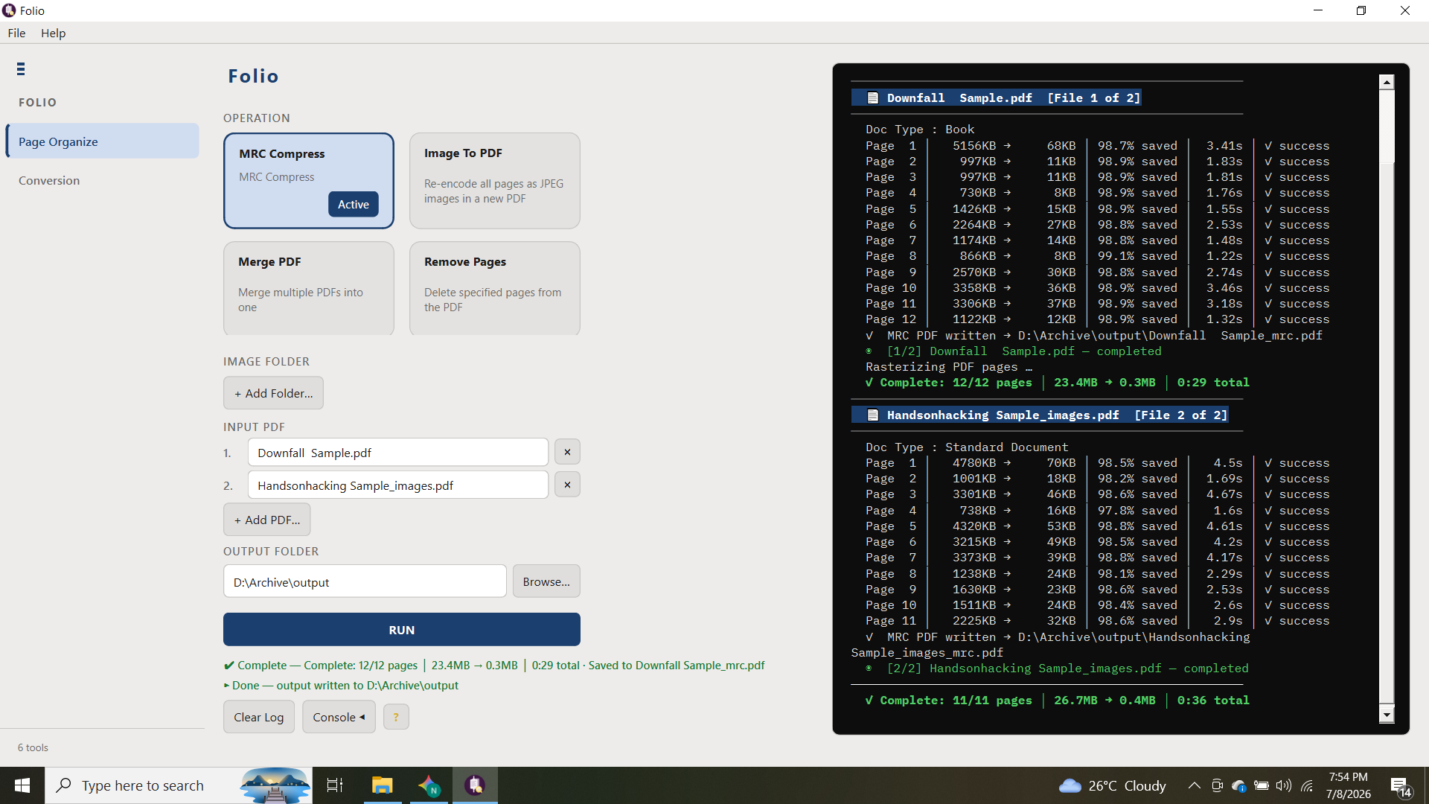Screen dimensions: 1429x804
Task: Open the weather widget showing 26°C Cloudy
Action: click(1112, 785)
